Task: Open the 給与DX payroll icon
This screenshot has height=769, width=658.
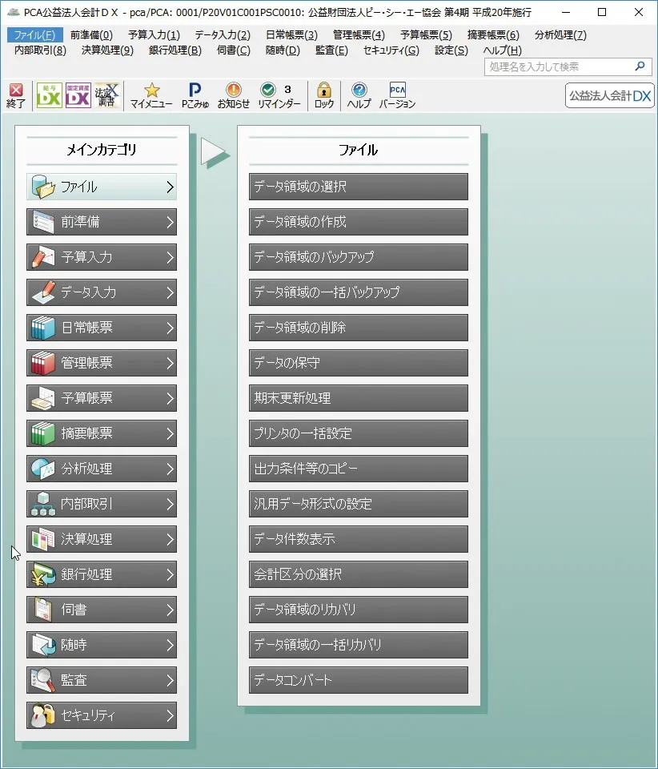Action: point(49,95)
